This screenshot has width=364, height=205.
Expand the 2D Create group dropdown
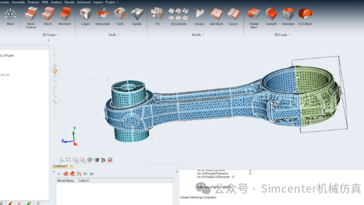click(58, 35)
